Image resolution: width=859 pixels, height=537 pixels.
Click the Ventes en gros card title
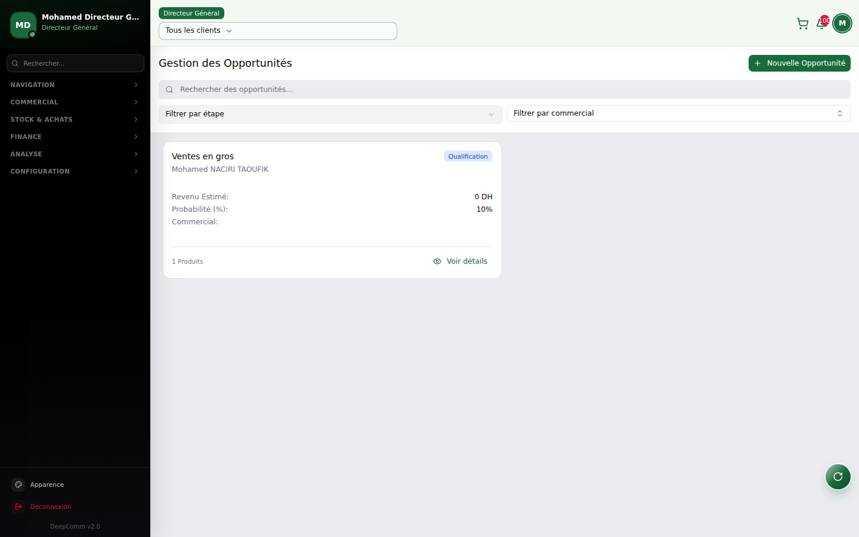coord(203,156)
